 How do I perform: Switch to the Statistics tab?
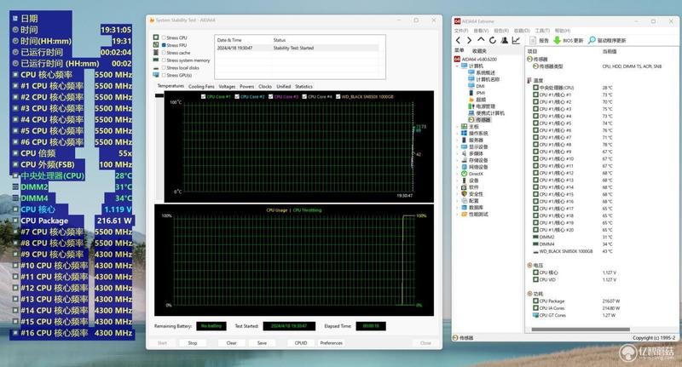303,87
